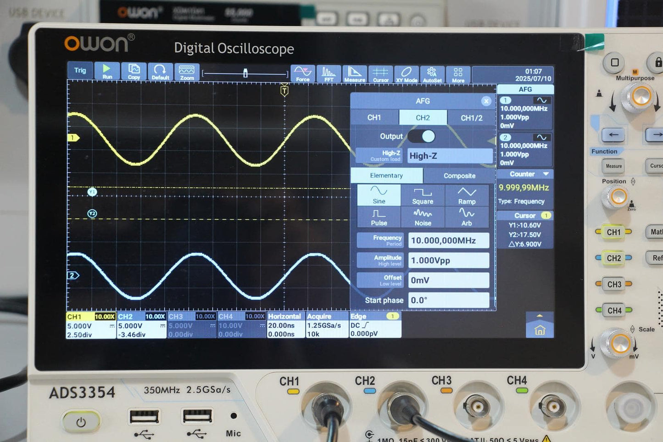Edit the Frequency value field
663x442 pixels.
(x=449, y=240)
